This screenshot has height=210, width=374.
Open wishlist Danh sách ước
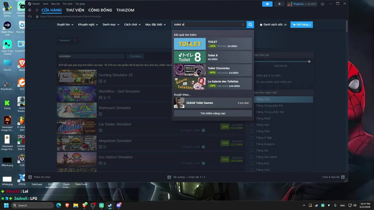[x=273, y=24]
